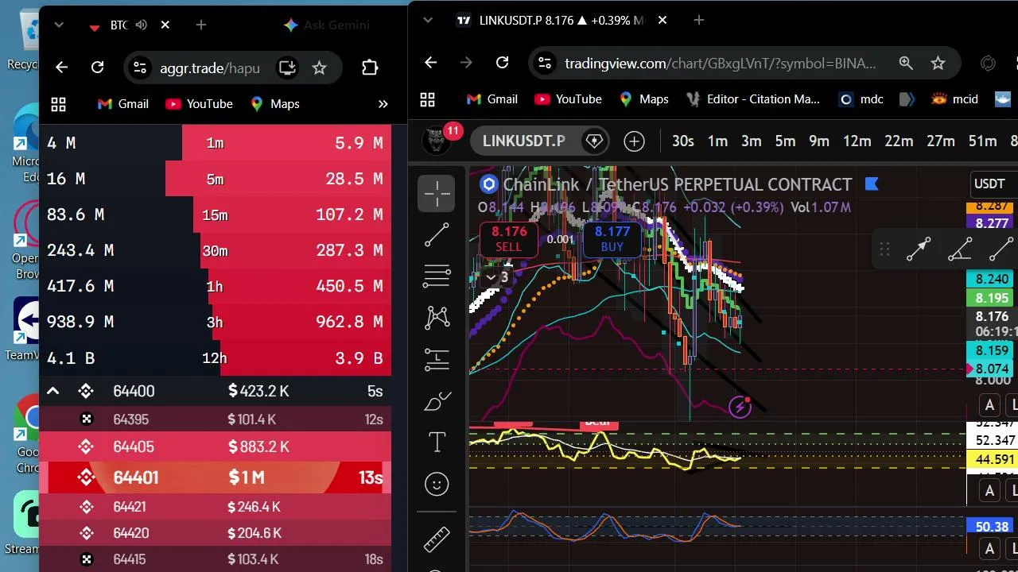Image resolution: width=1018 pixels, height=572 pixels.
Task: Pick the trend angle tool in floating toolbar
Action: click(x=960, y=249)
